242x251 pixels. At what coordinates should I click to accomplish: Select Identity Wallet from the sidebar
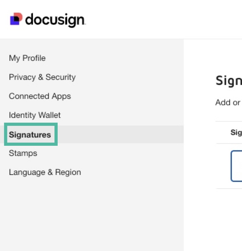[x=35, y=115]
